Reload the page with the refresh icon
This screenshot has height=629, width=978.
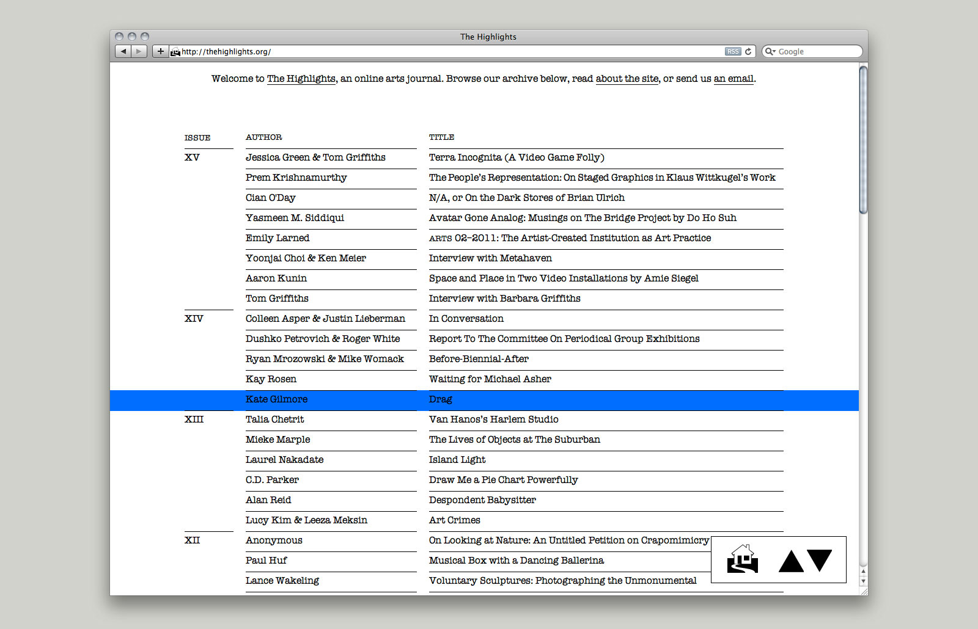748,51
